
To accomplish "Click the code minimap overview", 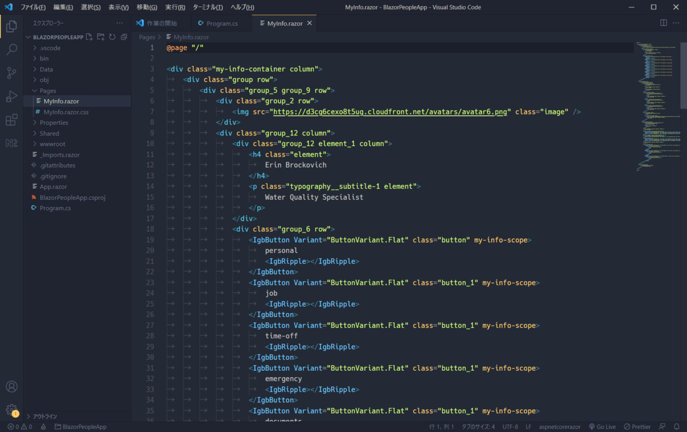I will 657,106.
